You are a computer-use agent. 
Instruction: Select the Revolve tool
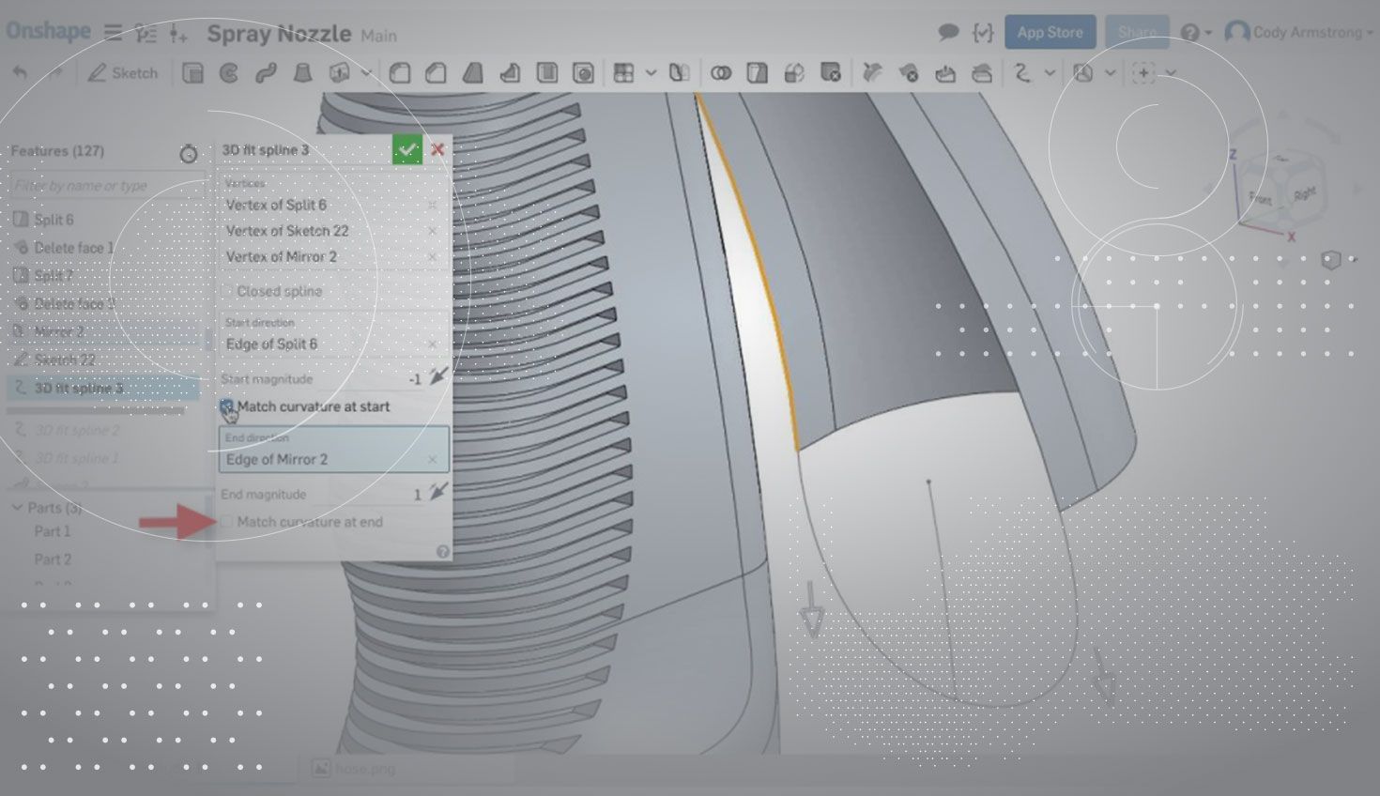229,73
